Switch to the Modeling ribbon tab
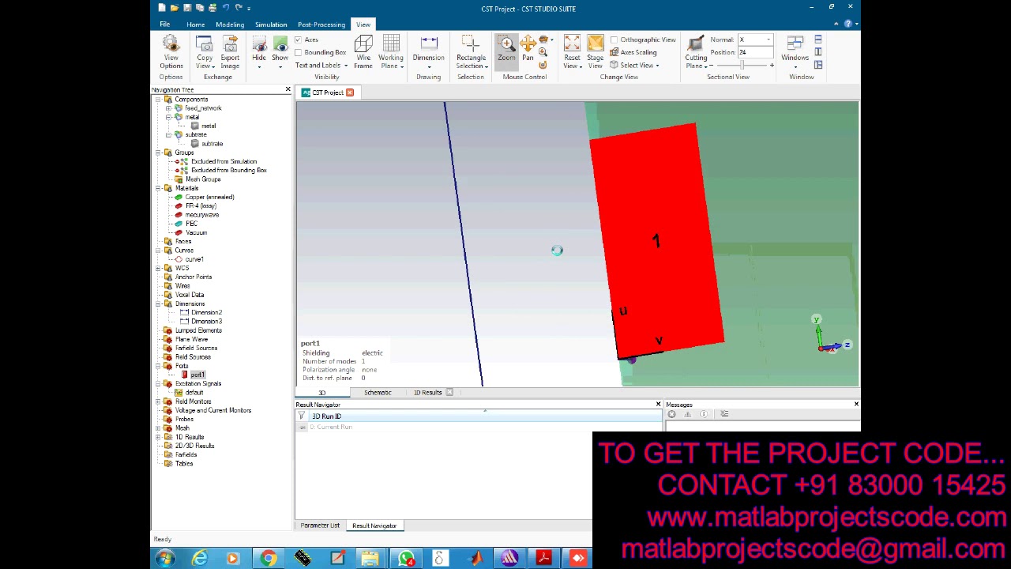This screenshot has height=569, width=1011. click(230, 24)
